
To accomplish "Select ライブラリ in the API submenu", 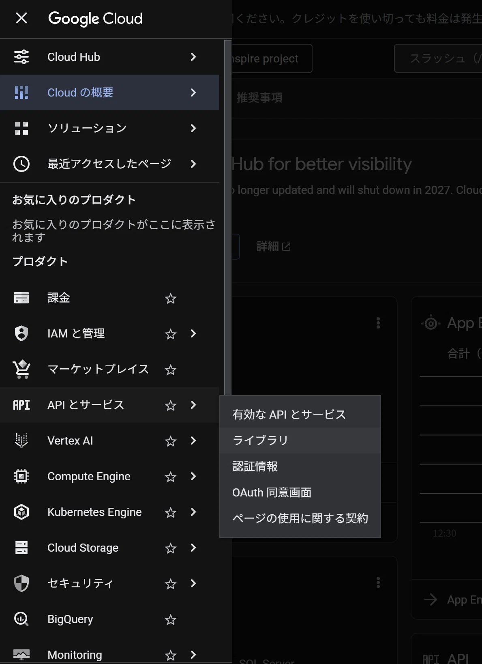I will pyautogui.click(x=300, y=441).
